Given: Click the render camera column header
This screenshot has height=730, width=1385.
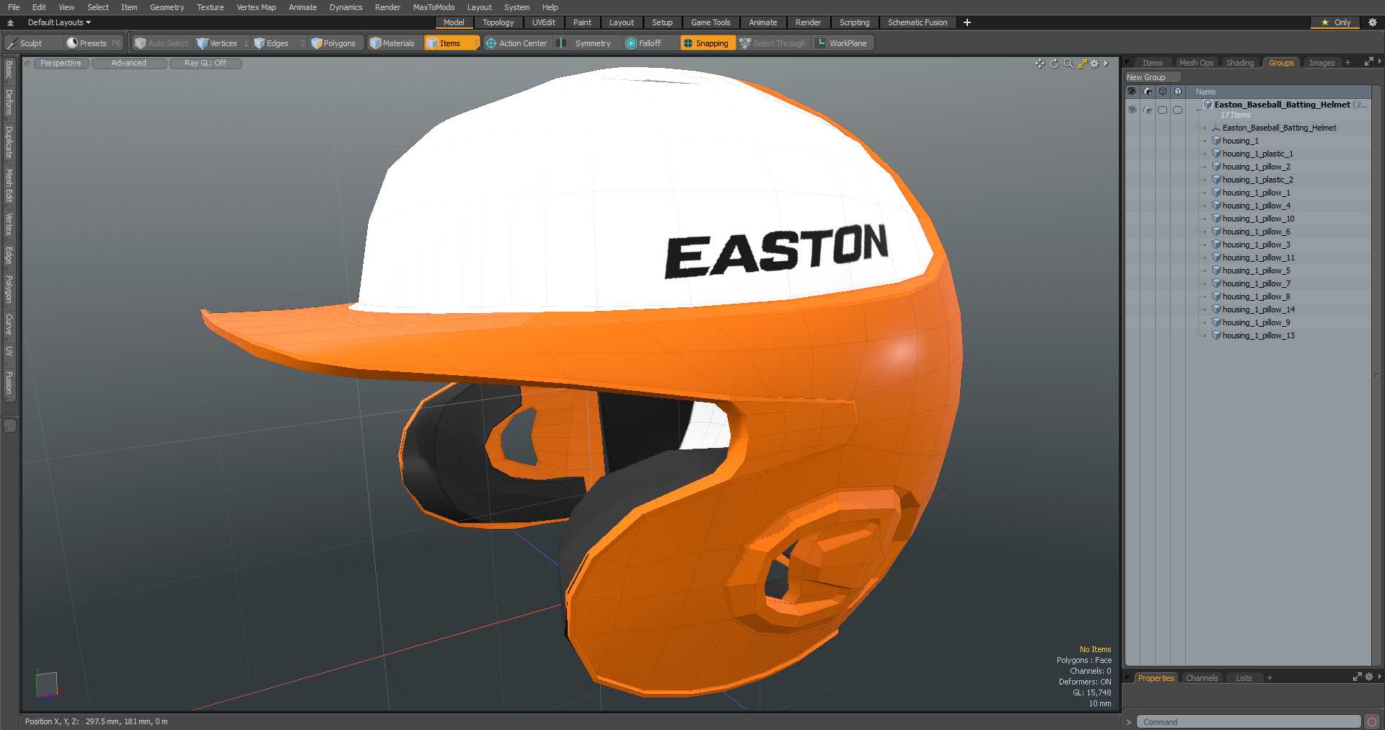Looking at the screenshot, I should point(1148,92).
